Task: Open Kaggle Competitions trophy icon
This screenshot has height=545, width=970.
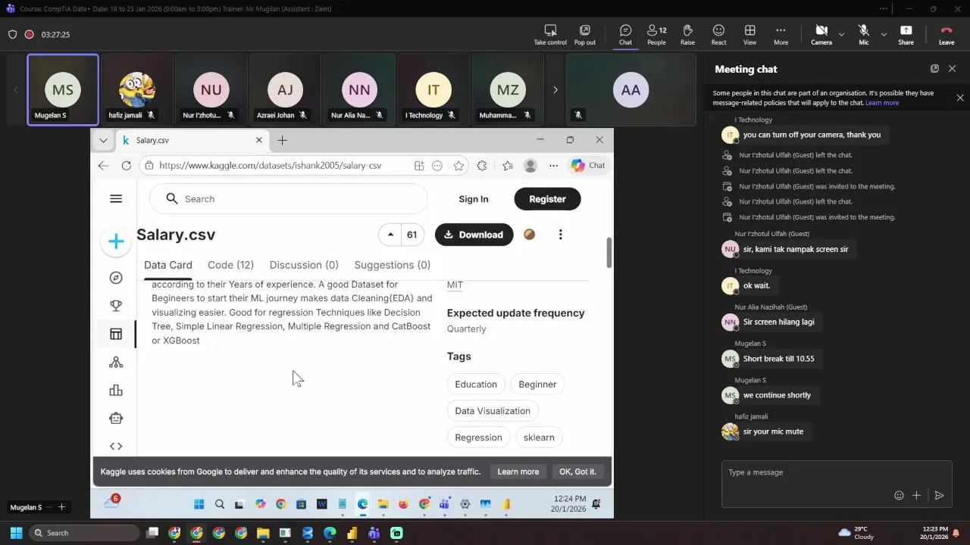Action: pos(116,306)
